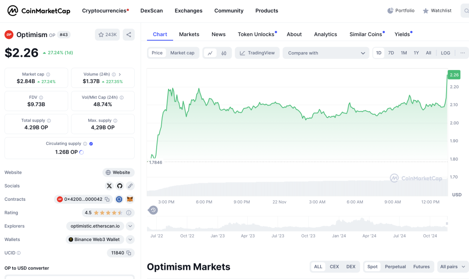
Task: Set chart range to 1M
Action: (404, 53)
